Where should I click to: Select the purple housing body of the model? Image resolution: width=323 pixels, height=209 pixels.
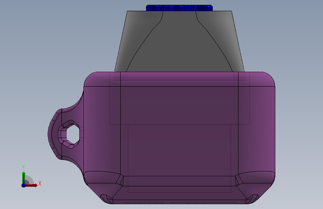179,138
